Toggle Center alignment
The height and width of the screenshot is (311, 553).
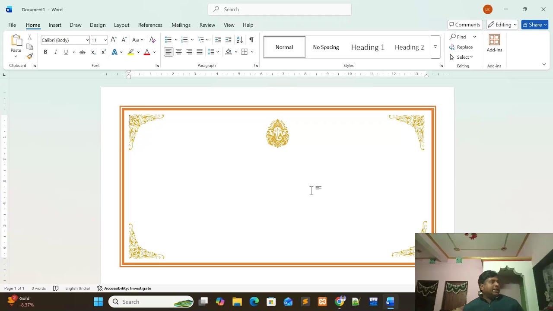179,52
